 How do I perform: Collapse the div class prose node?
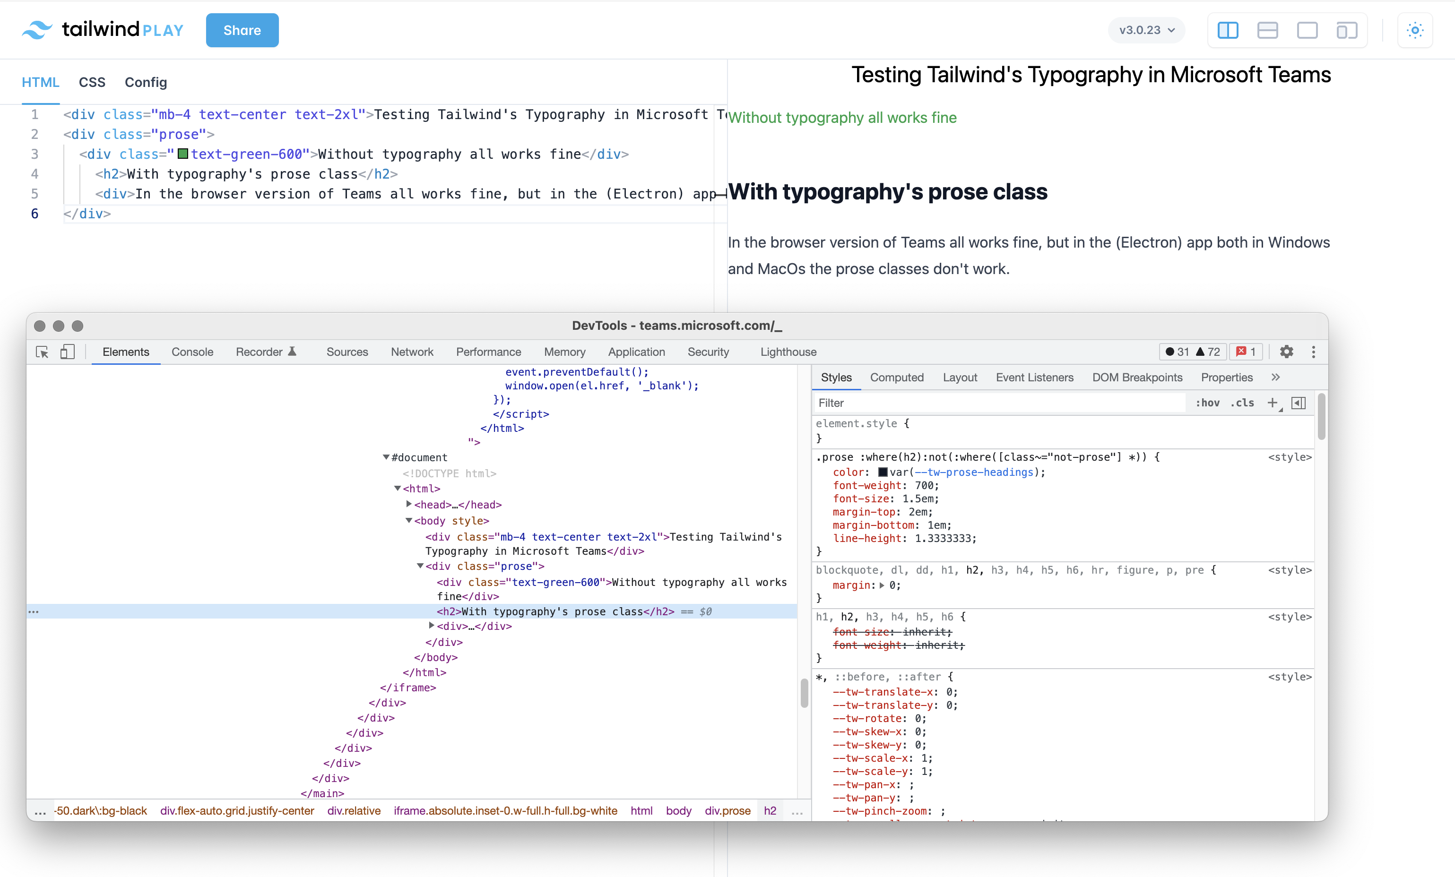(x=420, y=566)
